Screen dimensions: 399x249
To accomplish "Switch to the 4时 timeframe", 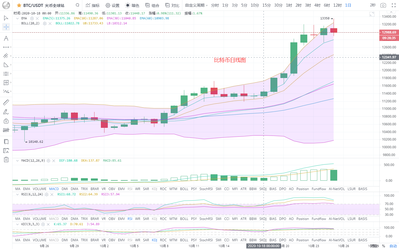I will (x=318, y=5).
